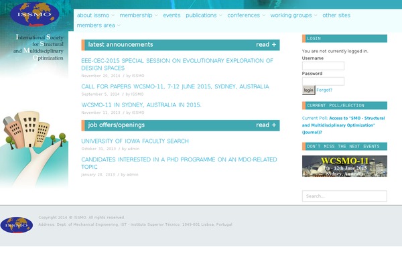Open University of Iowa Faculty Search posting

135,141
